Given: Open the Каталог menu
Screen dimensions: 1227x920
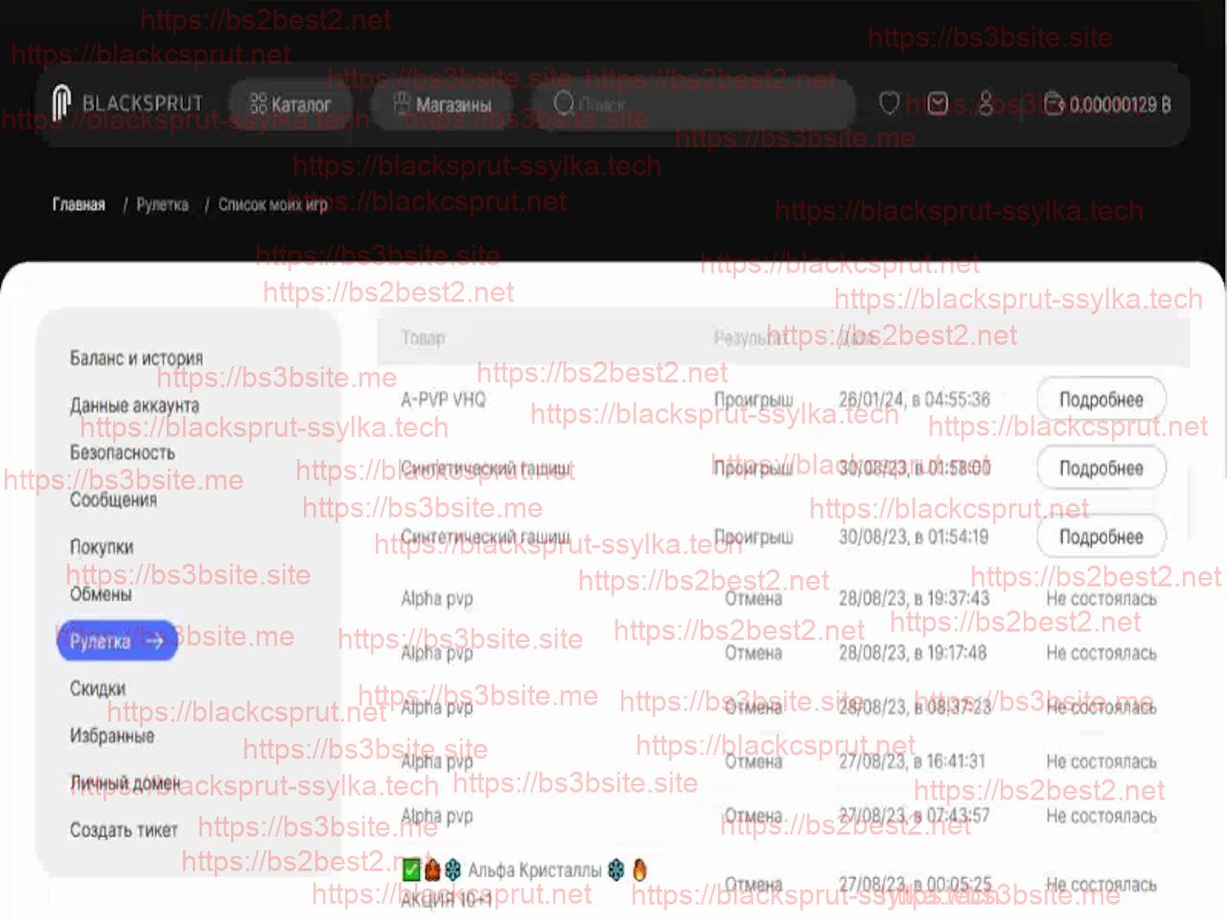Looking at the screenshot, I should click(290, 103).
